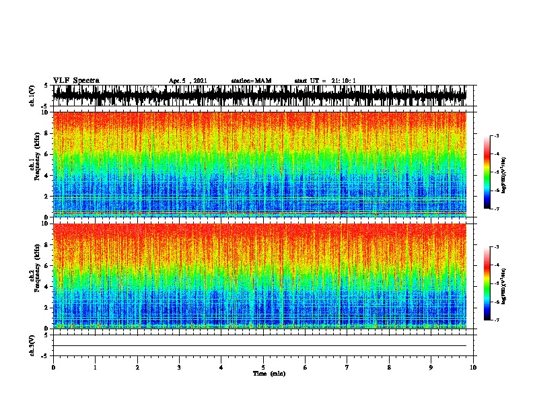Click the ch.1 frequency spectrogram panel

(x=260, y=164)
